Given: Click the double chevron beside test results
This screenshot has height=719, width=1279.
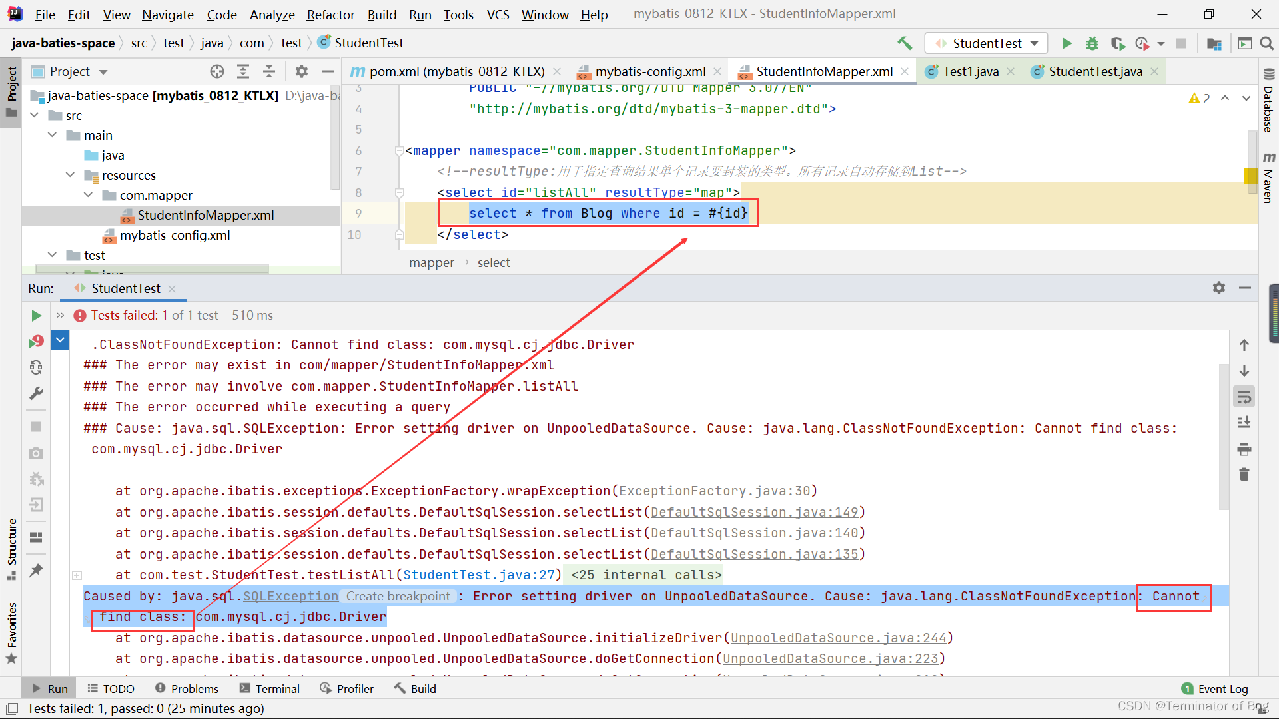Looking at the screenshot, I should 61,316.
